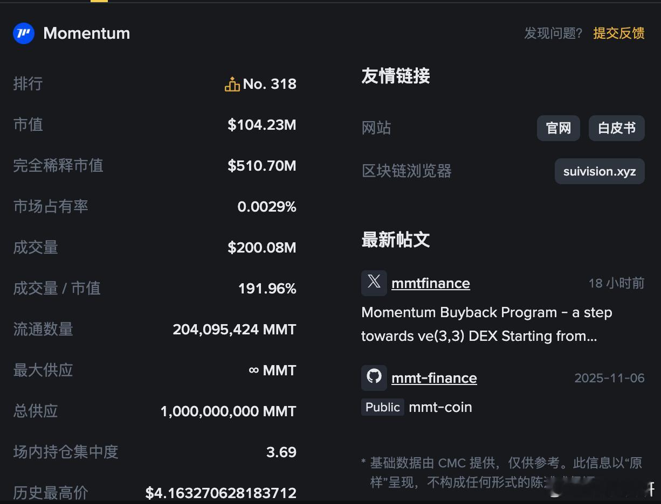This screenshot has width=661, height=504.
Task: Click the 2025-11-06 date label
Action: click(x=609, y=377)
